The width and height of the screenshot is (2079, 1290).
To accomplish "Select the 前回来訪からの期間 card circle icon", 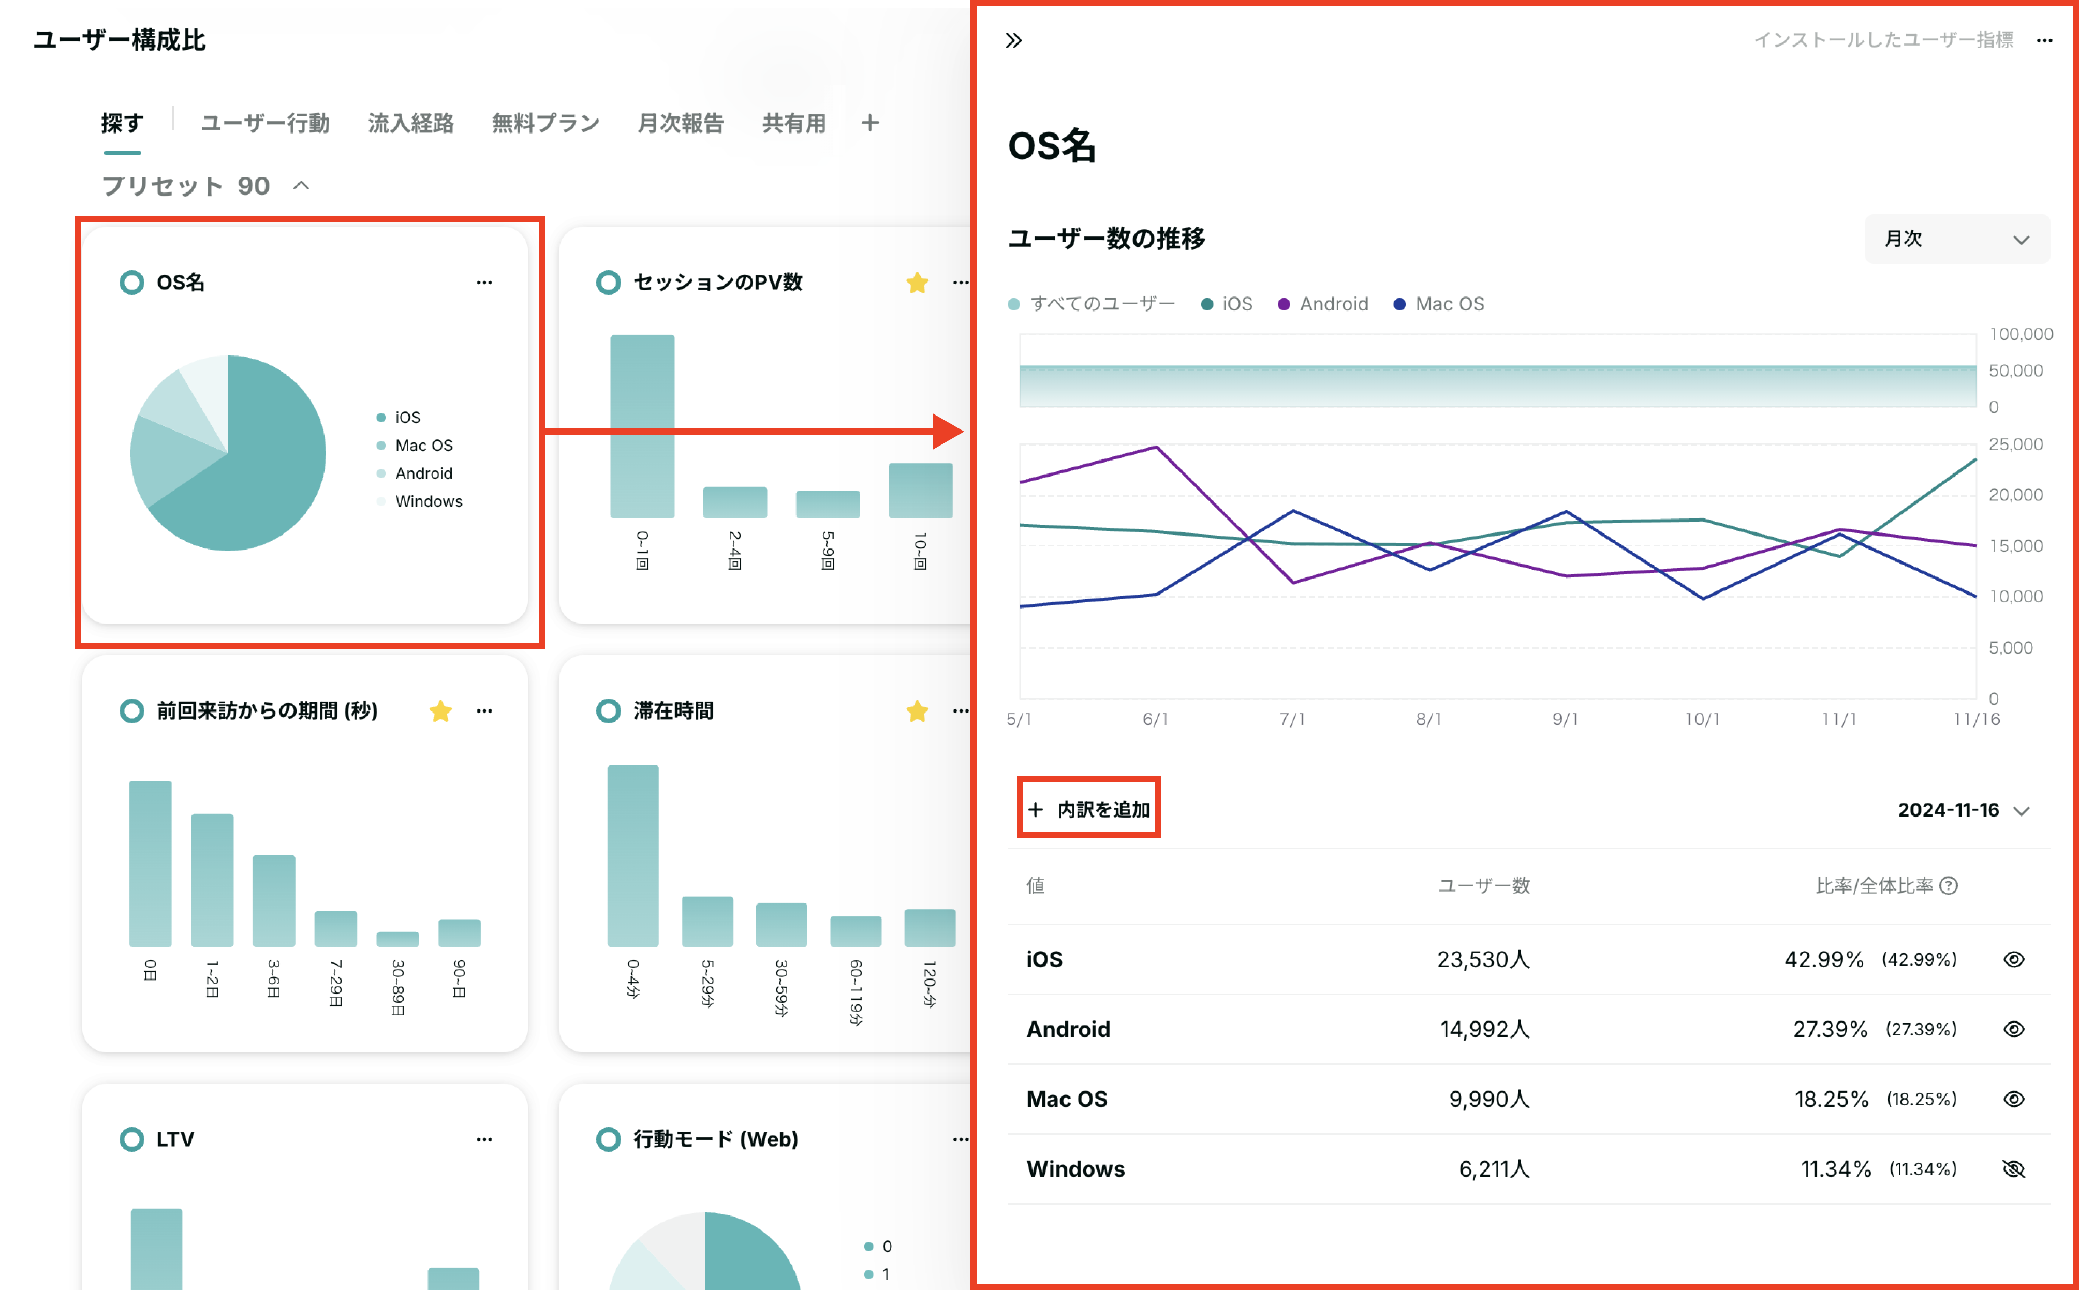I will pyautogui.click(x=131, y=710).
